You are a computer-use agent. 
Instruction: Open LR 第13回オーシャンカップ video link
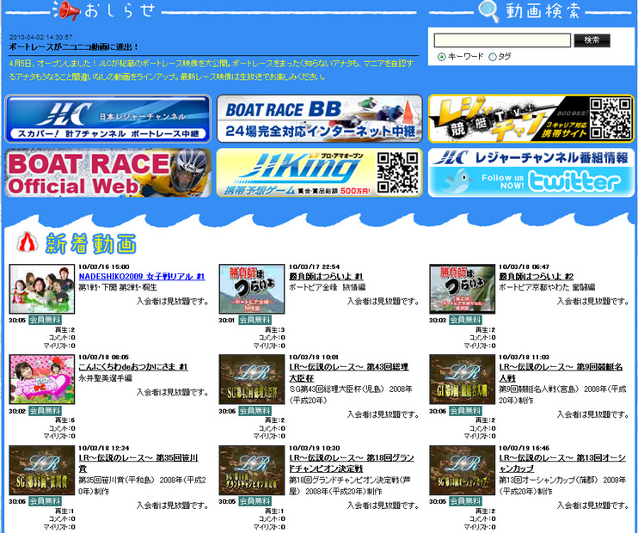[x=562, y=463]
